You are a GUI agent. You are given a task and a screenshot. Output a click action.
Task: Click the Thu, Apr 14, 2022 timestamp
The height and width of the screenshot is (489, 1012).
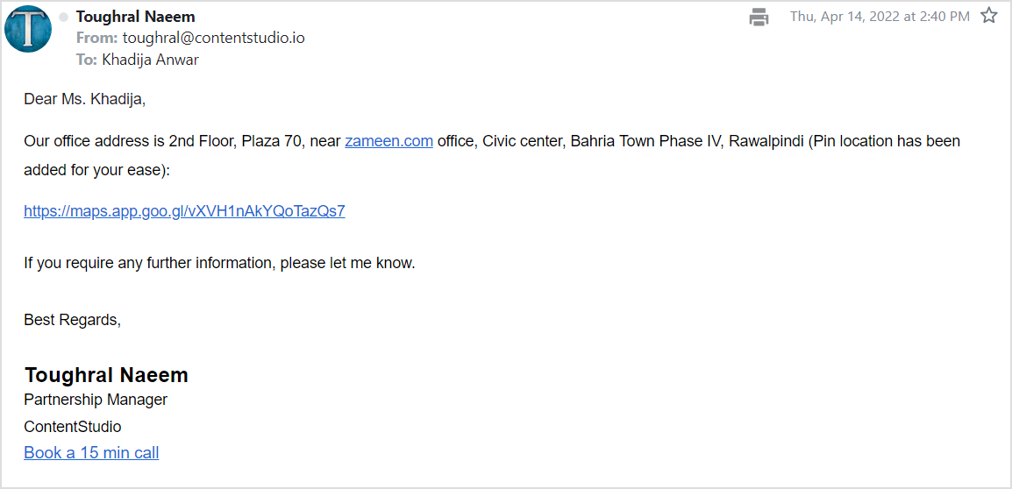880,17
